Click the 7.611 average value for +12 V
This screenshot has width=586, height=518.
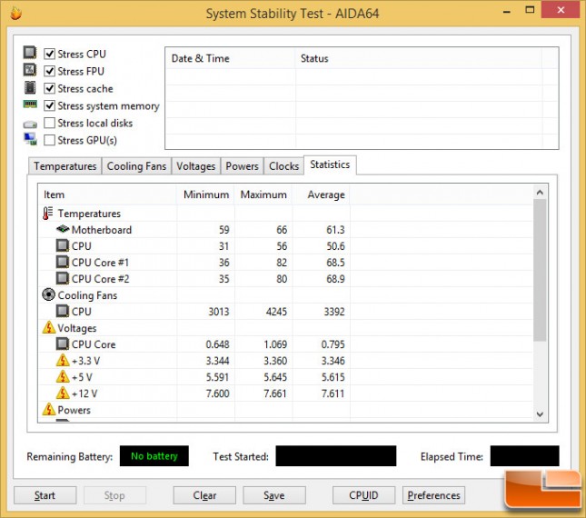(333, 393)
